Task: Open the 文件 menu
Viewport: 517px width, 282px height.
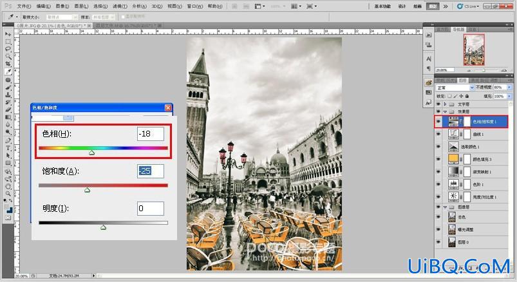Action: (x=24, y=6)
